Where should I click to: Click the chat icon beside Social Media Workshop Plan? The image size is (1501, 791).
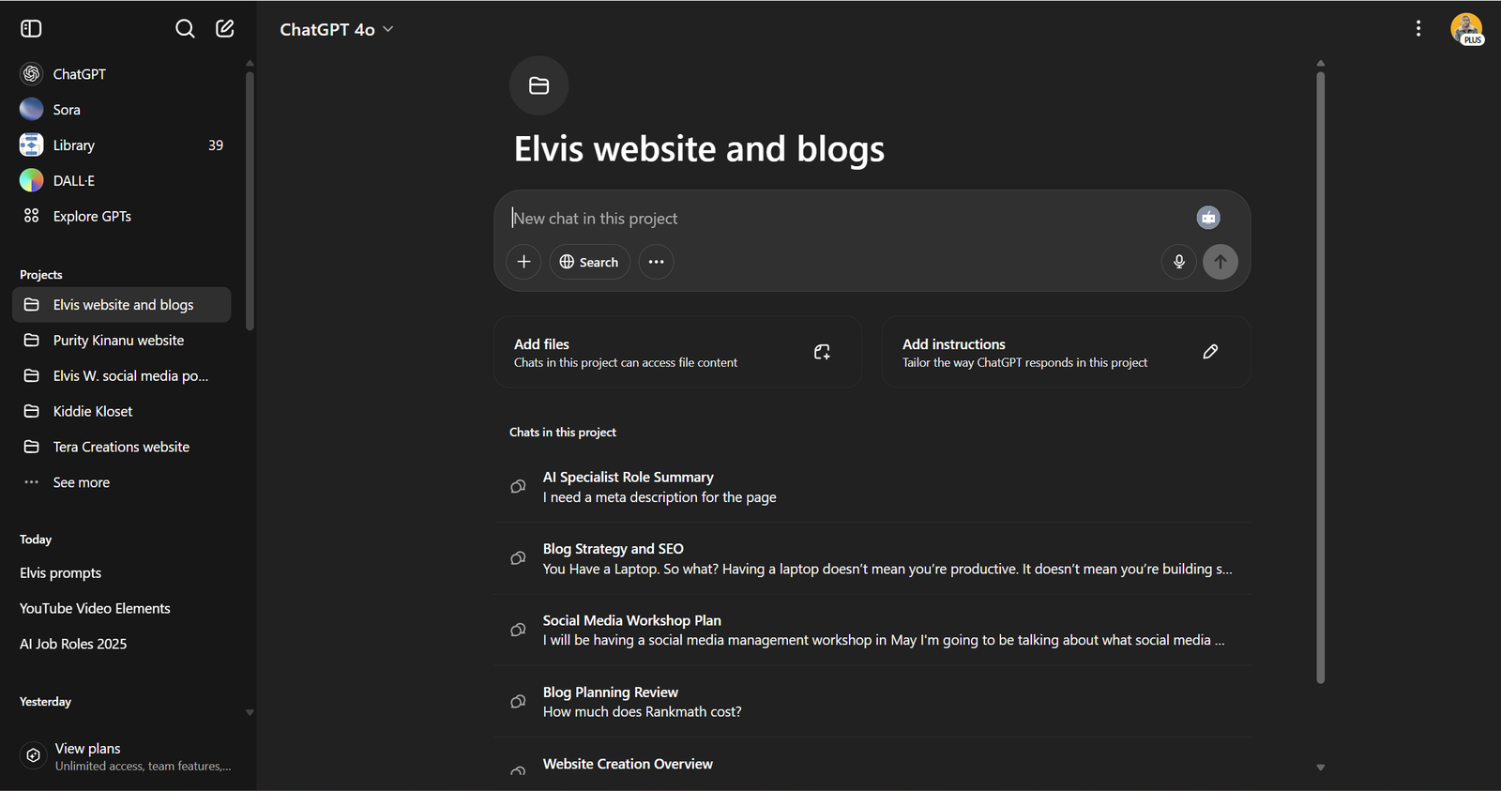[x=518, y=630]
